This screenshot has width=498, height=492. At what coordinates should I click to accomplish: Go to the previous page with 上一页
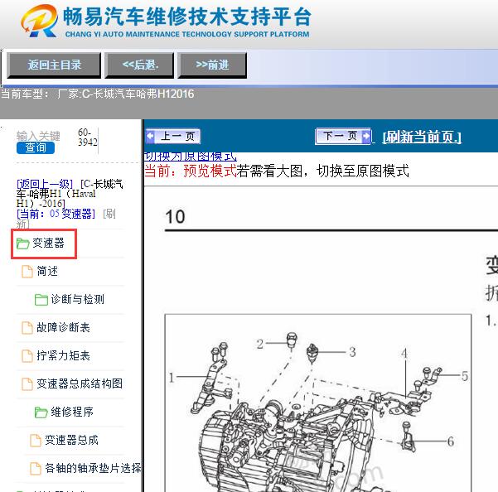coord(173,137)
